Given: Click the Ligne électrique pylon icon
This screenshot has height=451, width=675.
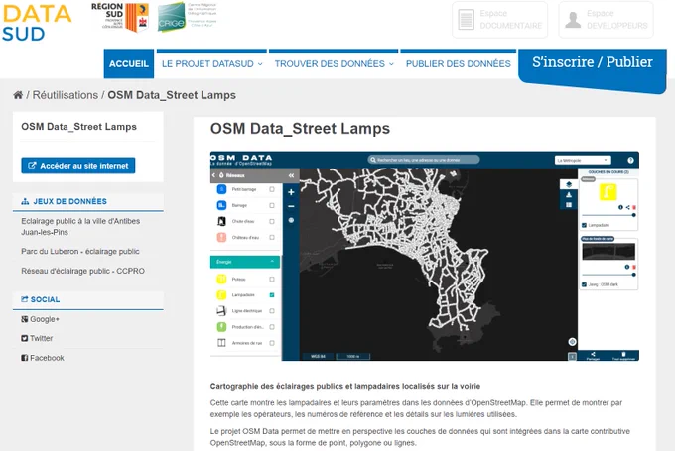Looking at the screenshot, I should tap(221, 311).
